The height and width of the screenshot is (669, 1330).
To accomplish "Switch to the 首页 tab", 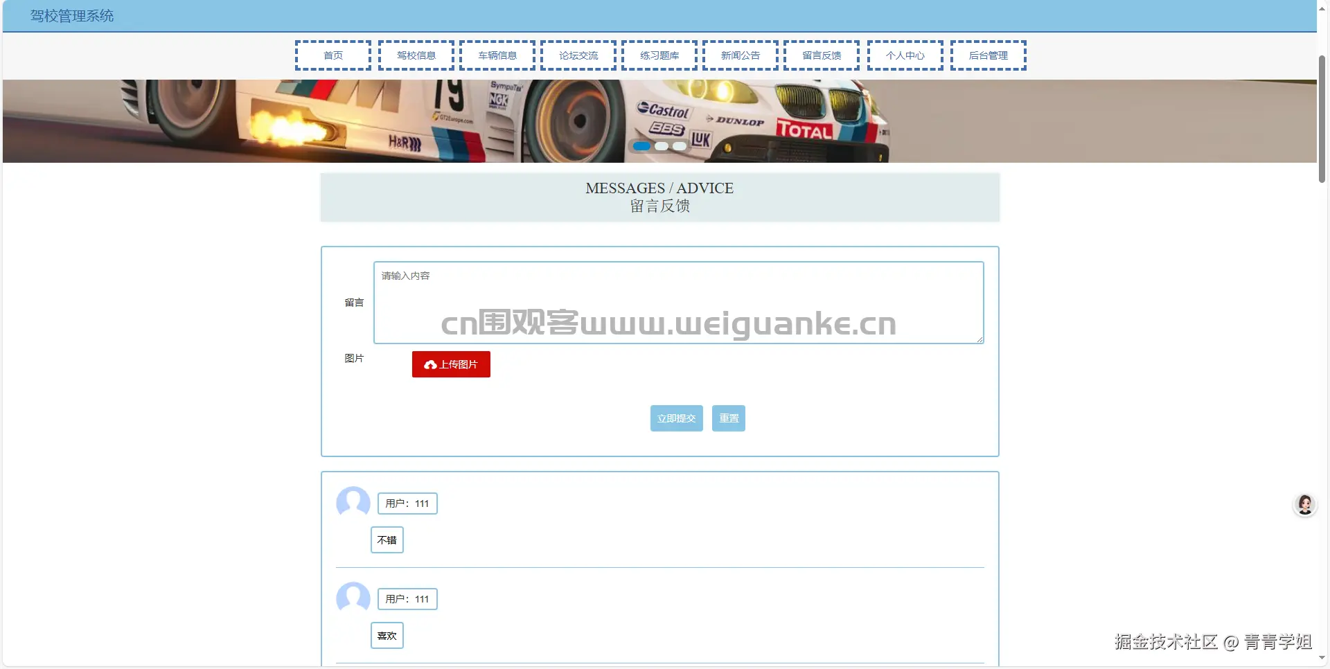I will pyautogui.click(x=332, y=55).
